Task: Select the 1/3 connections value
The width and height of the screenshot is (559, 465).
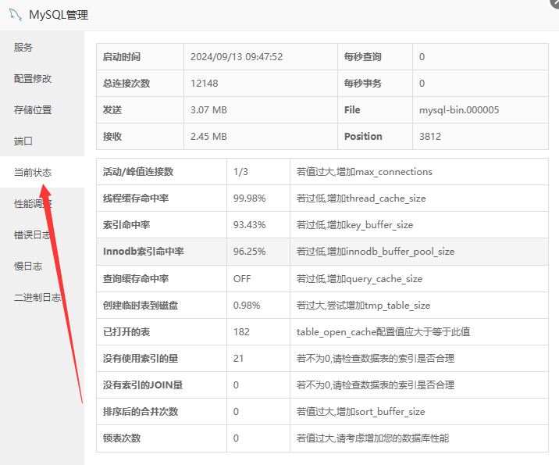Action: [240, 172]
